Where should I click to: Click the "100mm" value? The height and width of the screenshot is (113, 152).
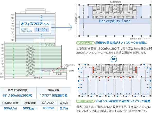coord(48,108)
